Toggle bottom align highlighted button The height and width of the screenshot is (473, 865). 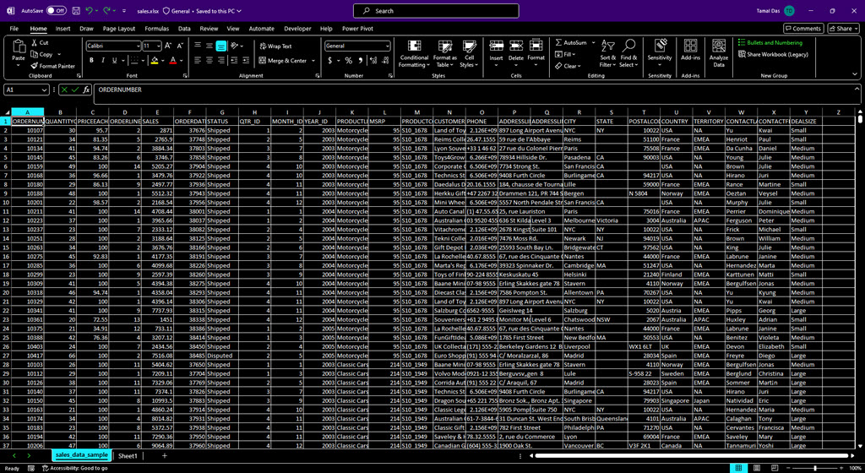(x=220, y=46)
